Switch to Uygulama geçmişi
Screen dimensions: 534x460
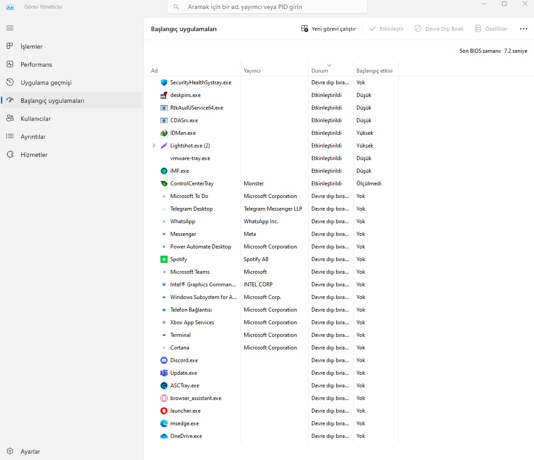point(71,83)
